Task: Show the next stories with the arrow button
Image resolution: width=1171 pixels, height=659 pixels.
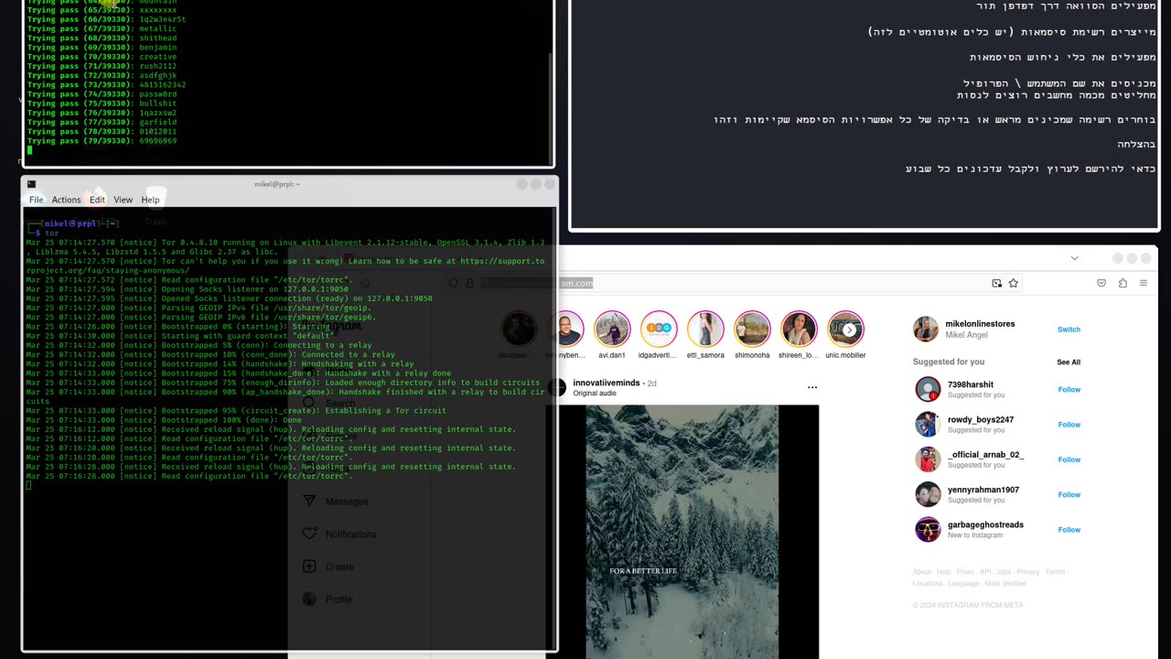Action: coord(849,329)
